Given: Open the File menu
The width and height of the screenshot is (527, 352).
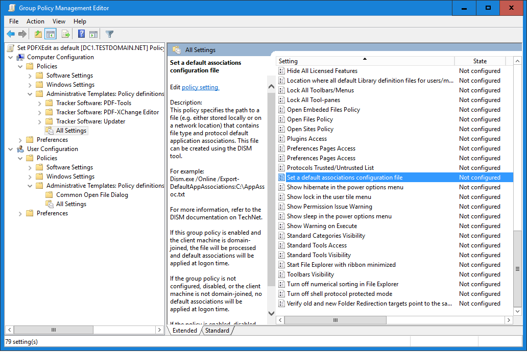Looking at the screenshot, I should tap(14, 21).
